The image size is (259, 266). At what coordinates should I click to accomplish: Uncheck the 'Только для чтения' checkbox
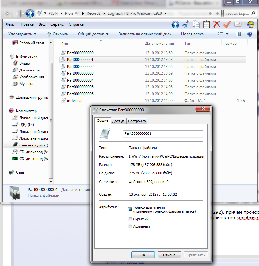(130, 209)
